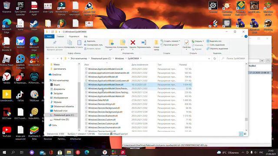Switch to the Главная tab
The image size is (278, 156).
pyautogui.click(x=60, y=36)
